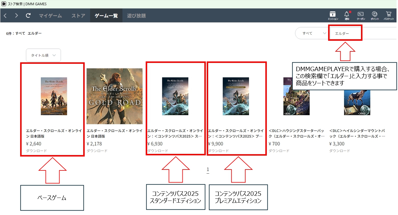Open the +3000 Hailcinder mount pack image
Viewport: 398px width, 215px height.
coord(357,96)
